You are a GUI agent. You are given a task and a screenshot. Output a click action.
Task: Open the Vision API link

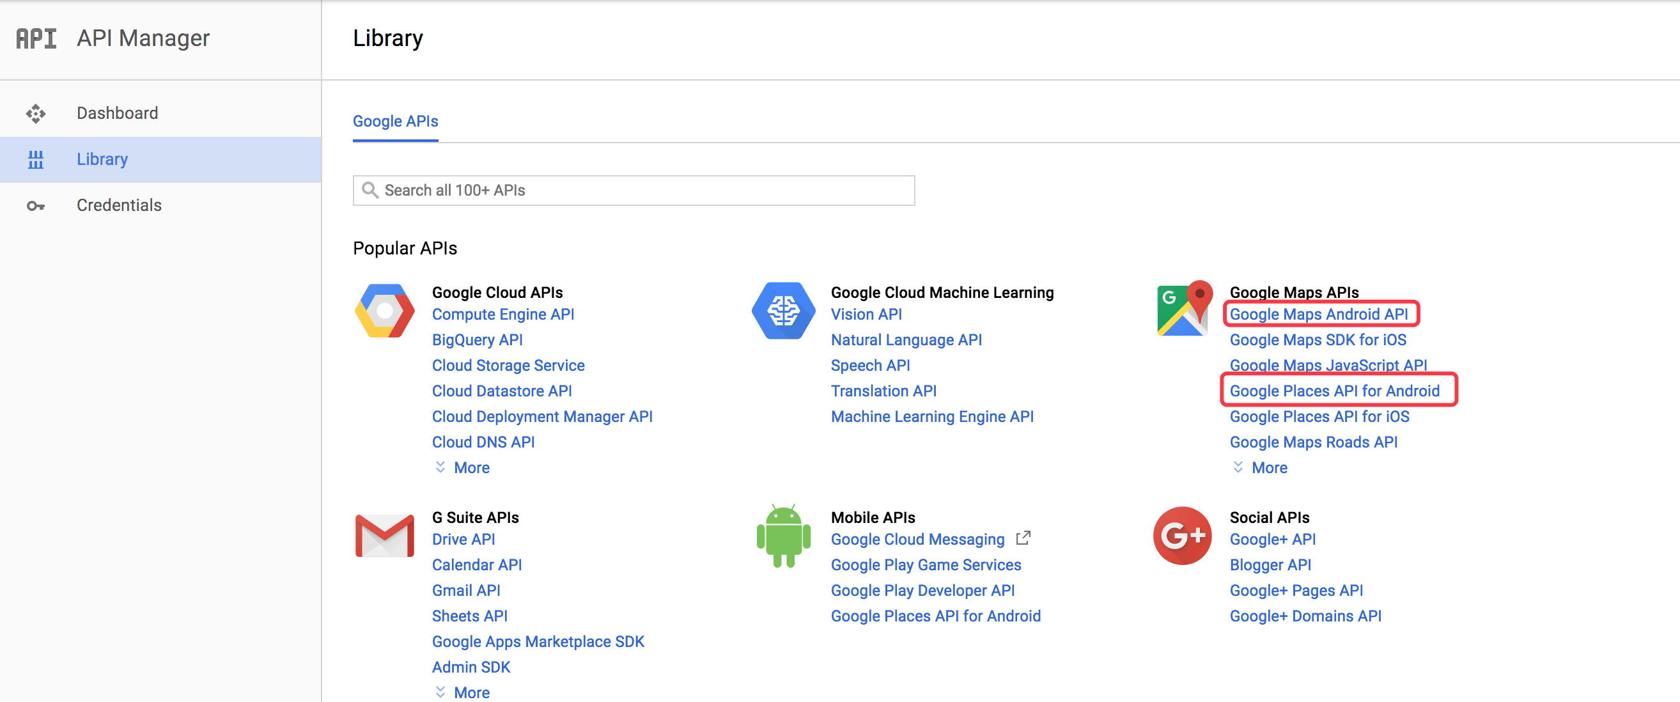[866, 315]
